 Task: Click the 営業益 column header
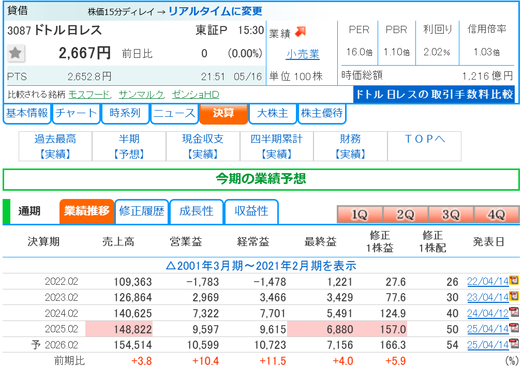pyautogui.click(x=186, y=242)
